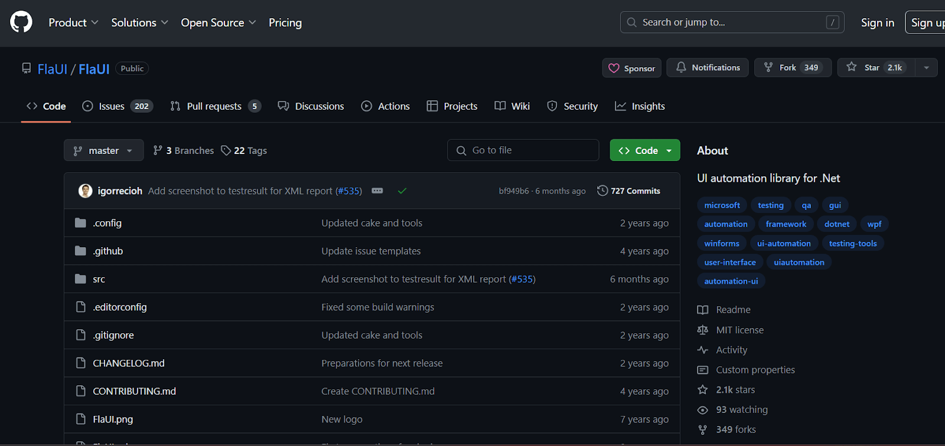Click the search magnifier icon in header

pyautogui.click(x=632, y=22)
